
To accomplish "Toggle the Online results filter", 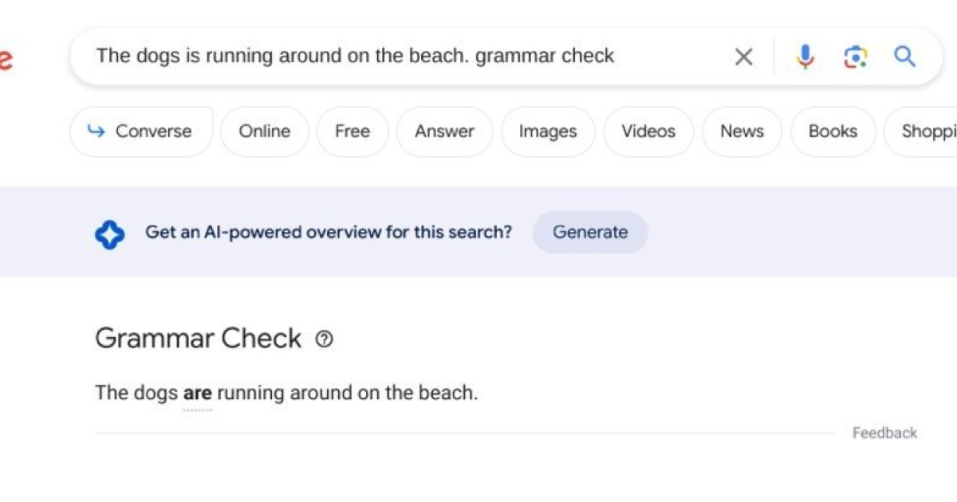I will 264,131.
